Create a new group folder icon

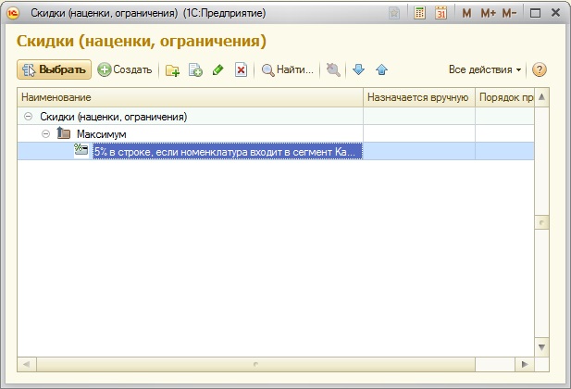[172, 70]
